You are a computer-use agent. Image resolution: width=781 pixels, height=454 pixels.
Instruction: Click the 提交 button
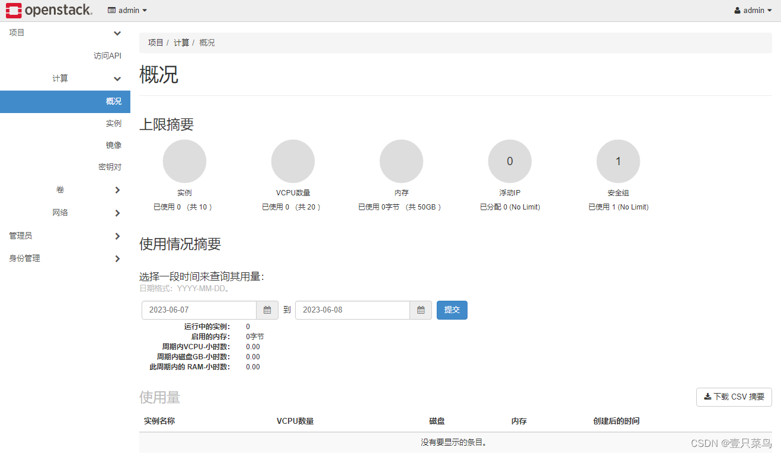tap(452, 310)
